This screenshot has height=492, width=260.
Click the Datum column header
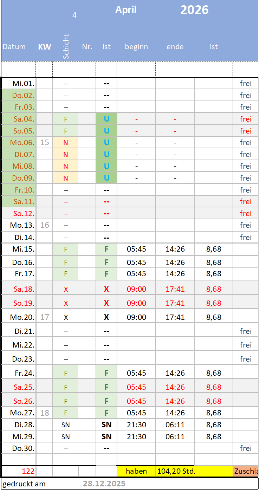tap(14, 47)
